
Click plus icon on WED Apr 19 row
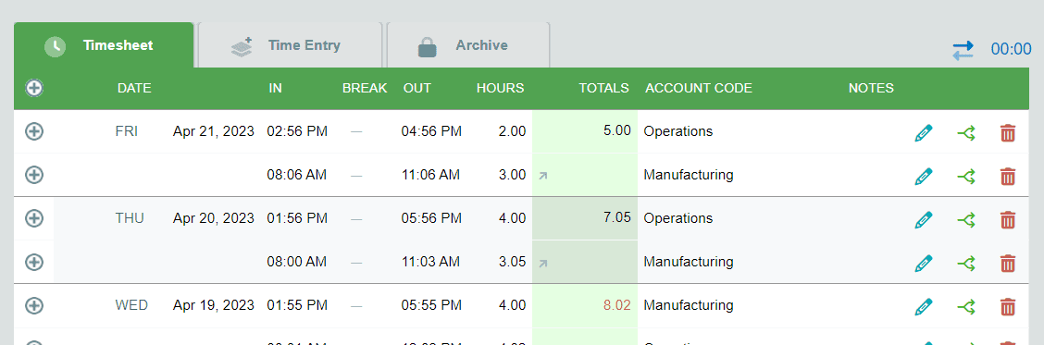[x=34, y=306]
